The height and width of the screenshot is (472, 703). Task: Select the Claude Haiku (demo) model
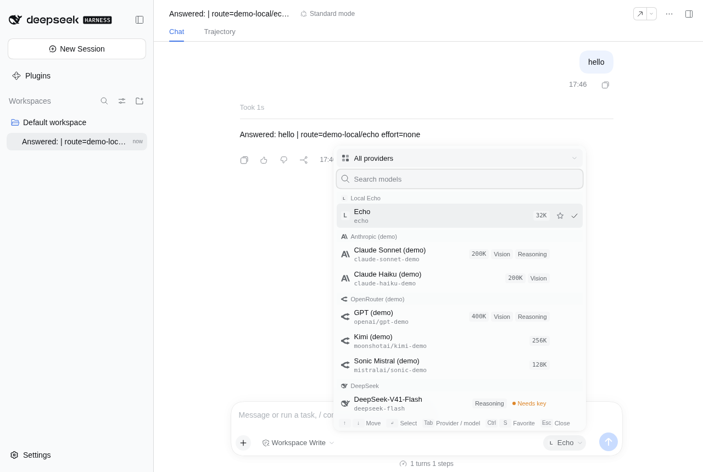460,278
